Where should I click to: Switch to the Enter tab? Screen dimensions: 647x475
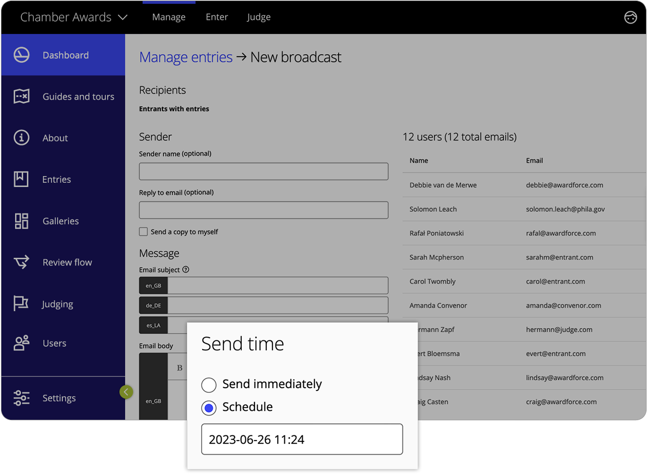(217, 17)
